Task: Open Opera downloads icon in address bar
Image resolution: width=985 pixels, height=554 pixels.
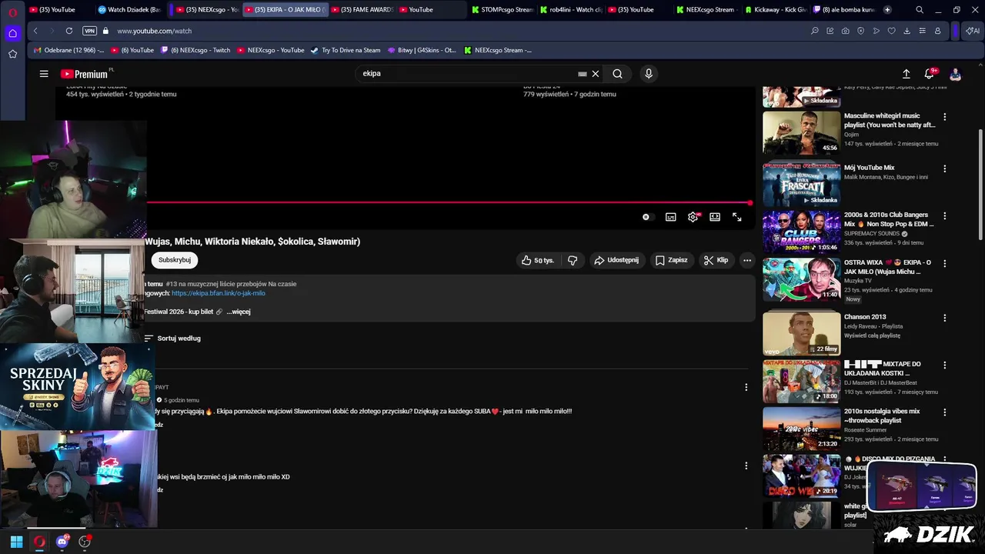Action: click(x=907, y=31)
